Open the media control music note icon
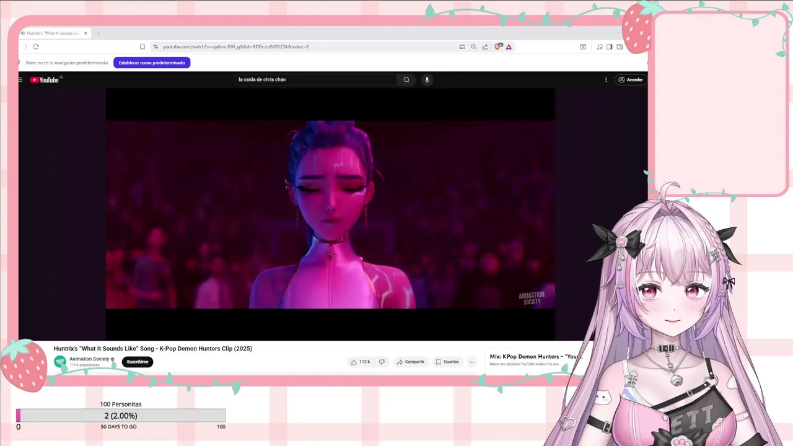793x446 pixels. coord(599,46)
